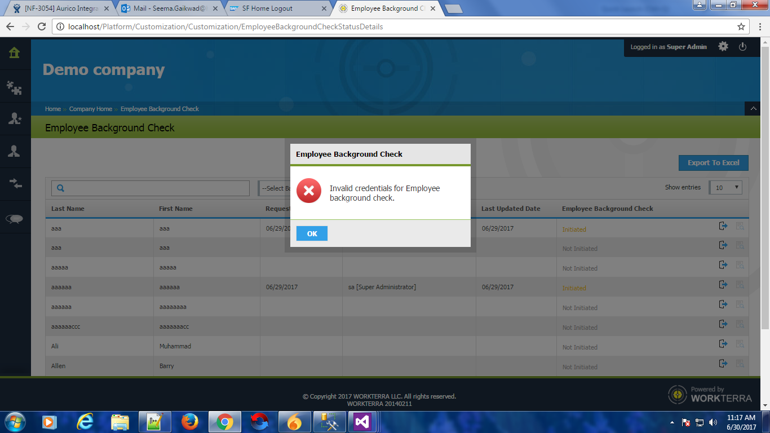The image size is (770, 433).
Task: Switch to the SF Home Logout tab
Action: coord(277,8)
